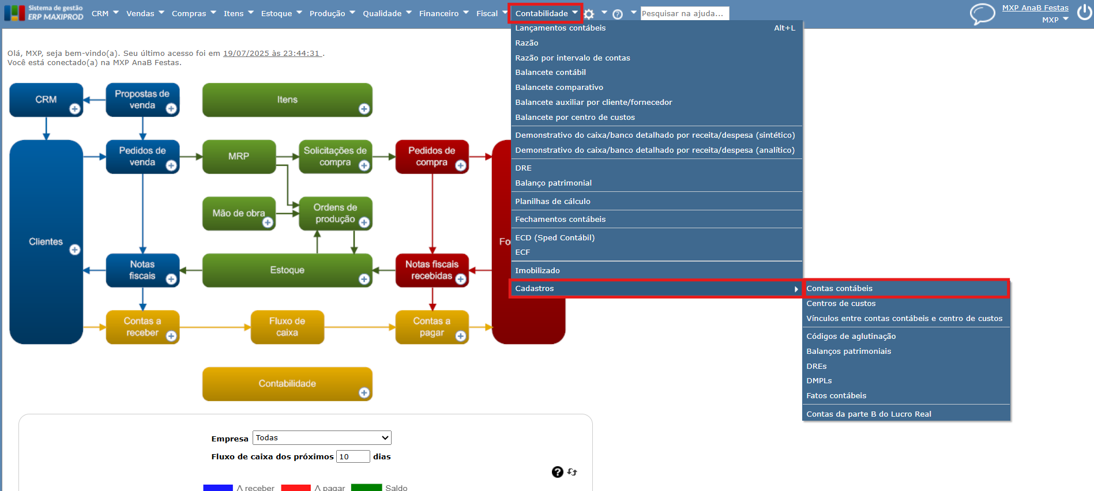
Task: Open the Clientes flowchart block
Action: (x=46, y=242)
